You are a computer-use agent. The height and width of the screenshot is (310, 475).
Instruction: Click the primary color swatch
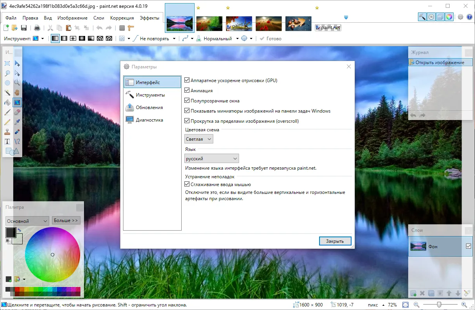[x=11, y=232]
